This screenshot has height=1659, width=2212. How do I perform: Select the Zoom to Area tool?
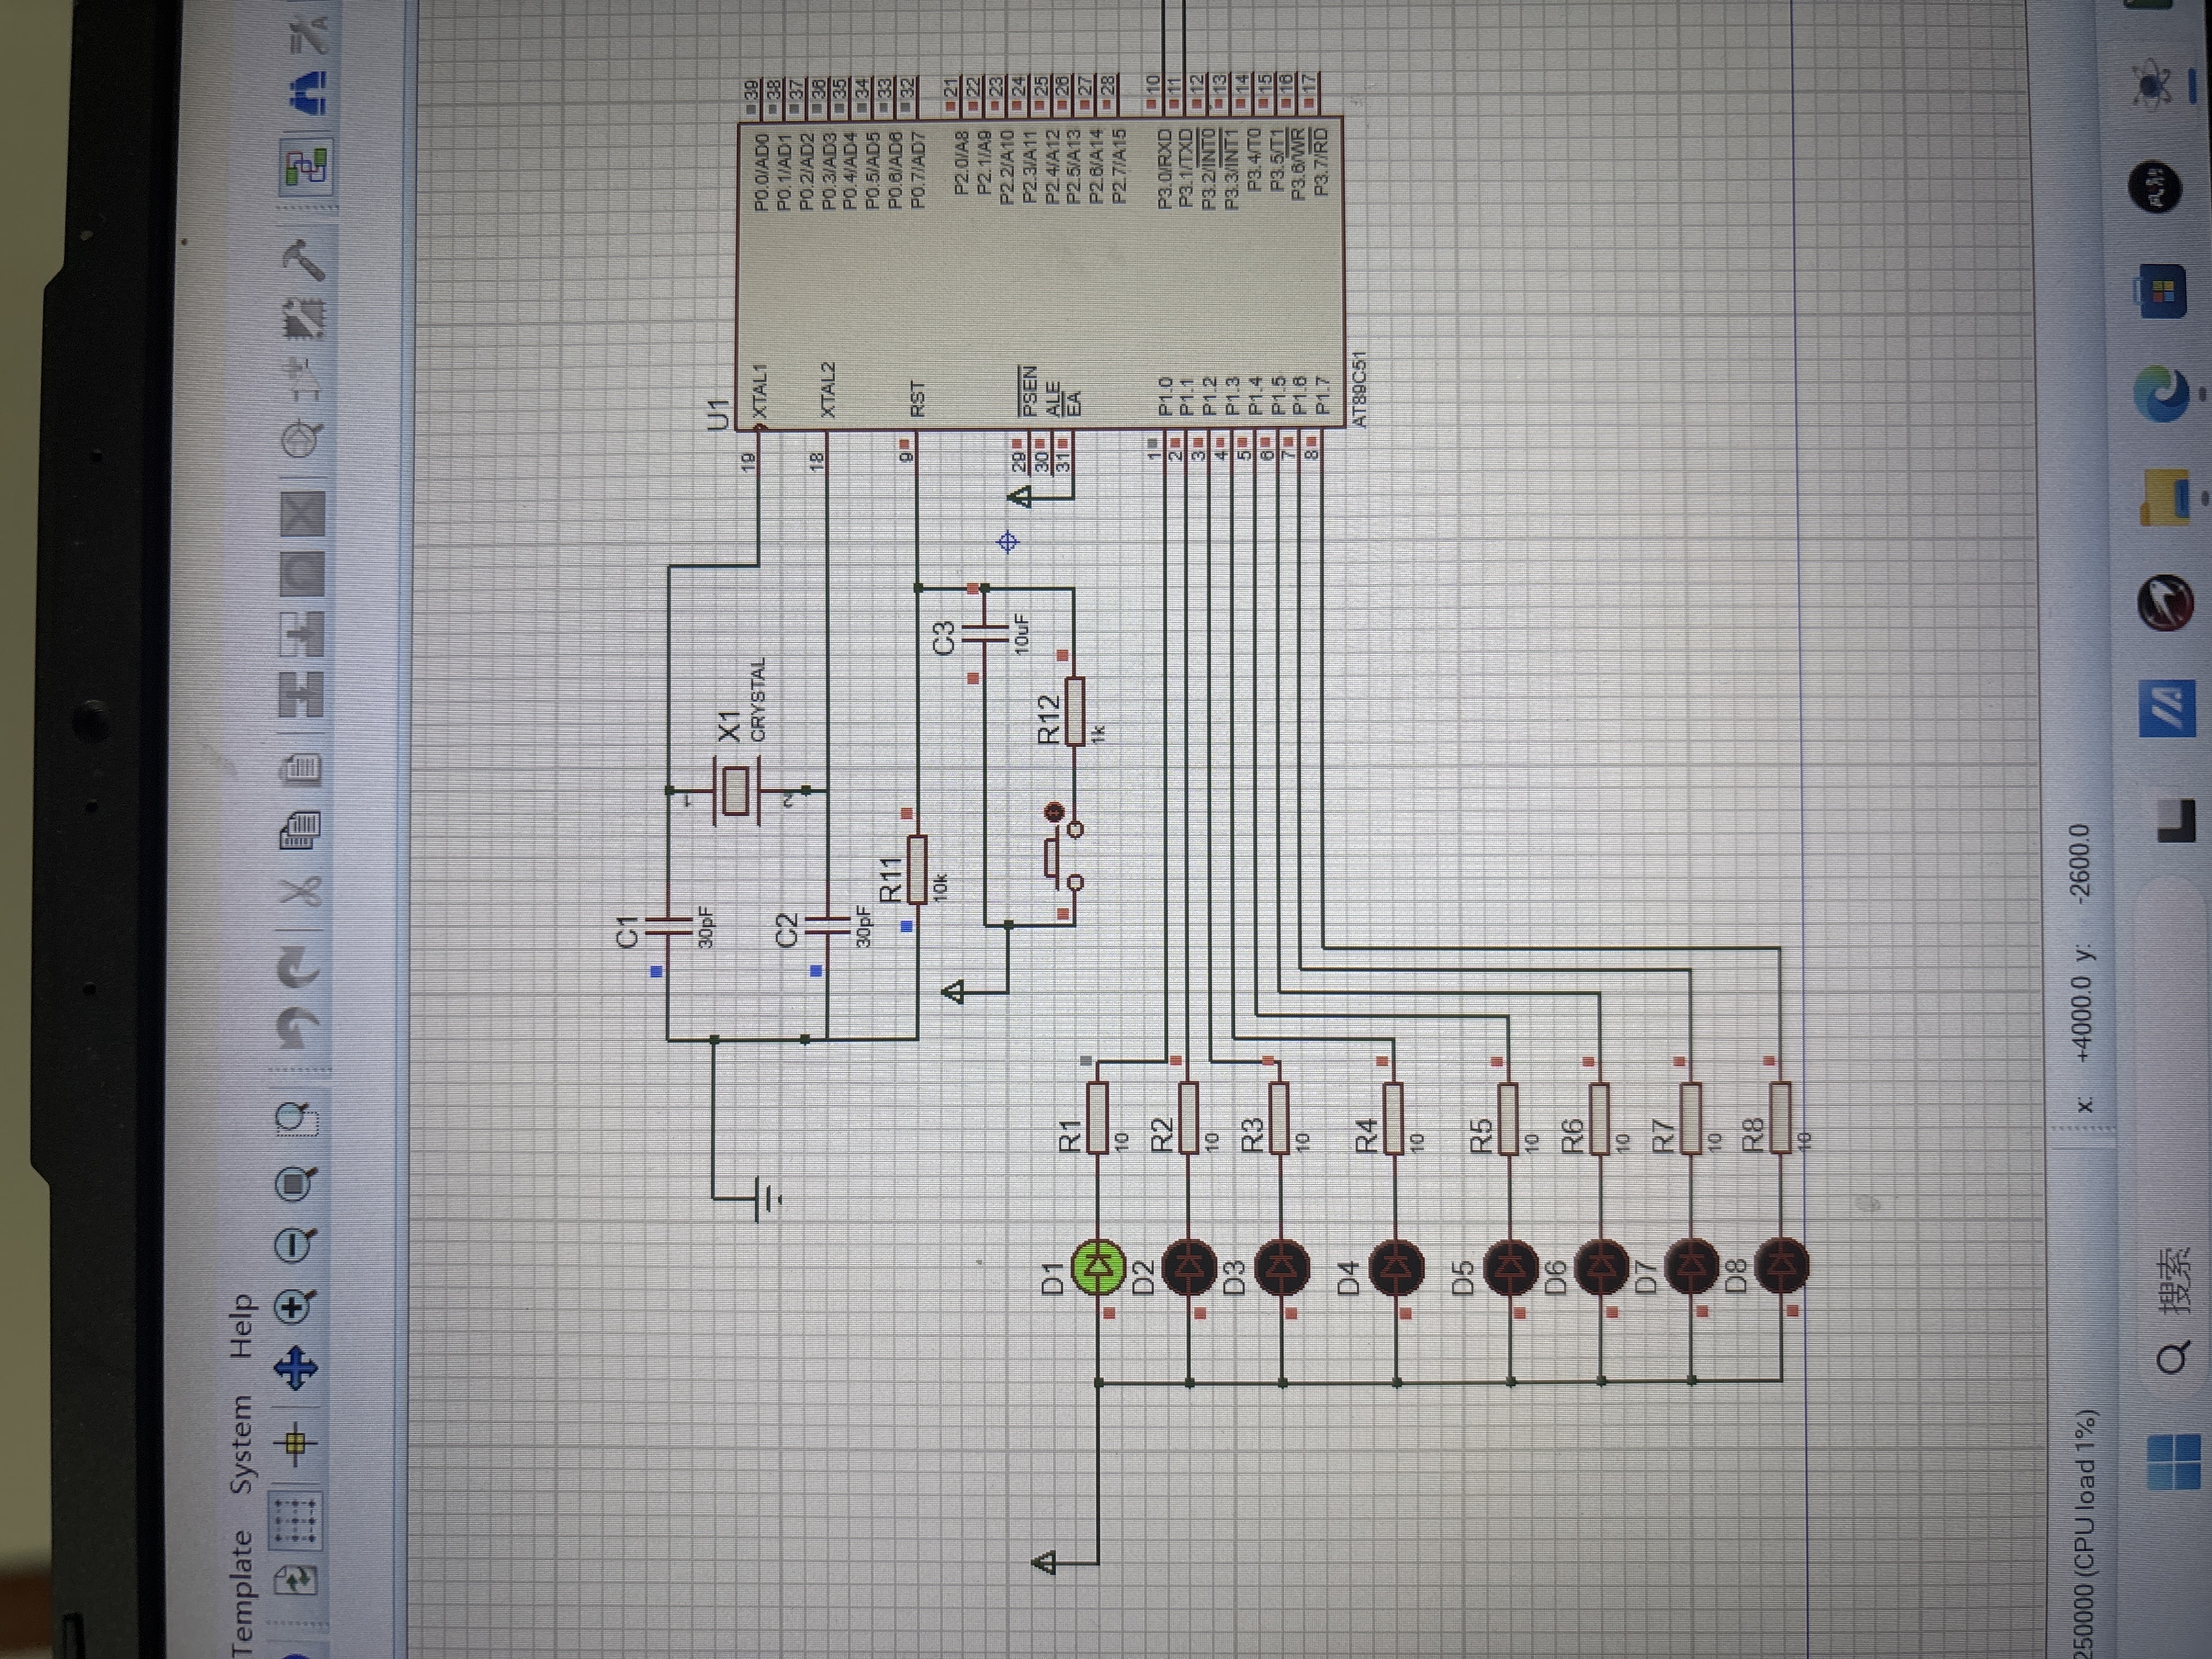click(296, 1120)
